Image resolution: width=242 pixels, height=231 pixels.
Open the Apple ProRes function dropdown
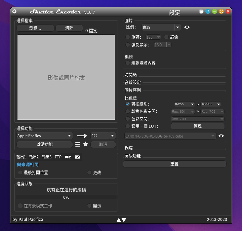tap(45, 136)
